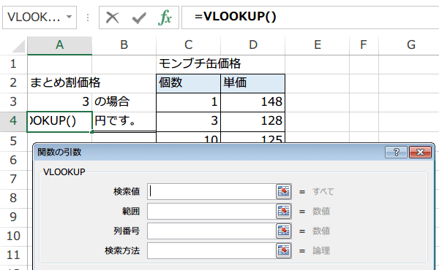Confirm formula with the checkmark icon

(139, 18)
